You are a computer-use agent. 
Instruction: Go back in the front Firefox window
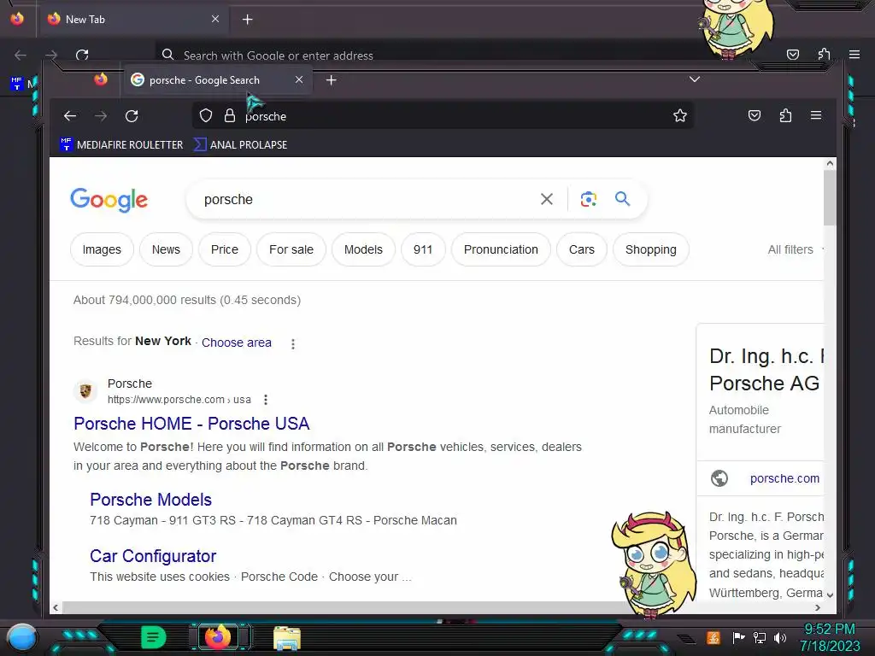pyautogui.click(x=70, y=116)
